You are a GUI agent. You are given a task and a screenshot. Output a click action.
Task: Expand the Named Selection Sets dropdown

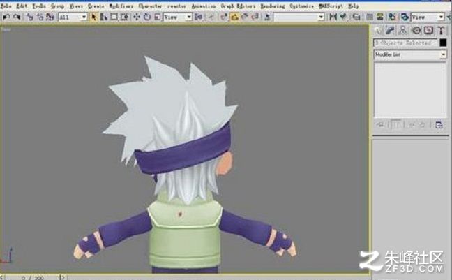point(299,17)
